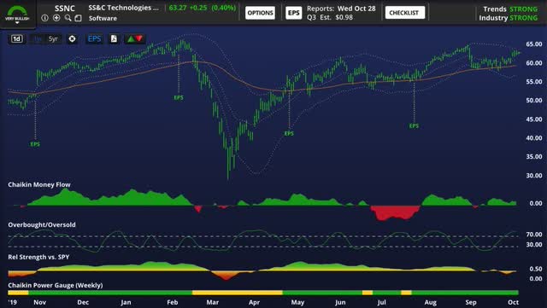547x308 pixels.
Task: Click the 70.00 overbought level label
Action: pos(534,235)
